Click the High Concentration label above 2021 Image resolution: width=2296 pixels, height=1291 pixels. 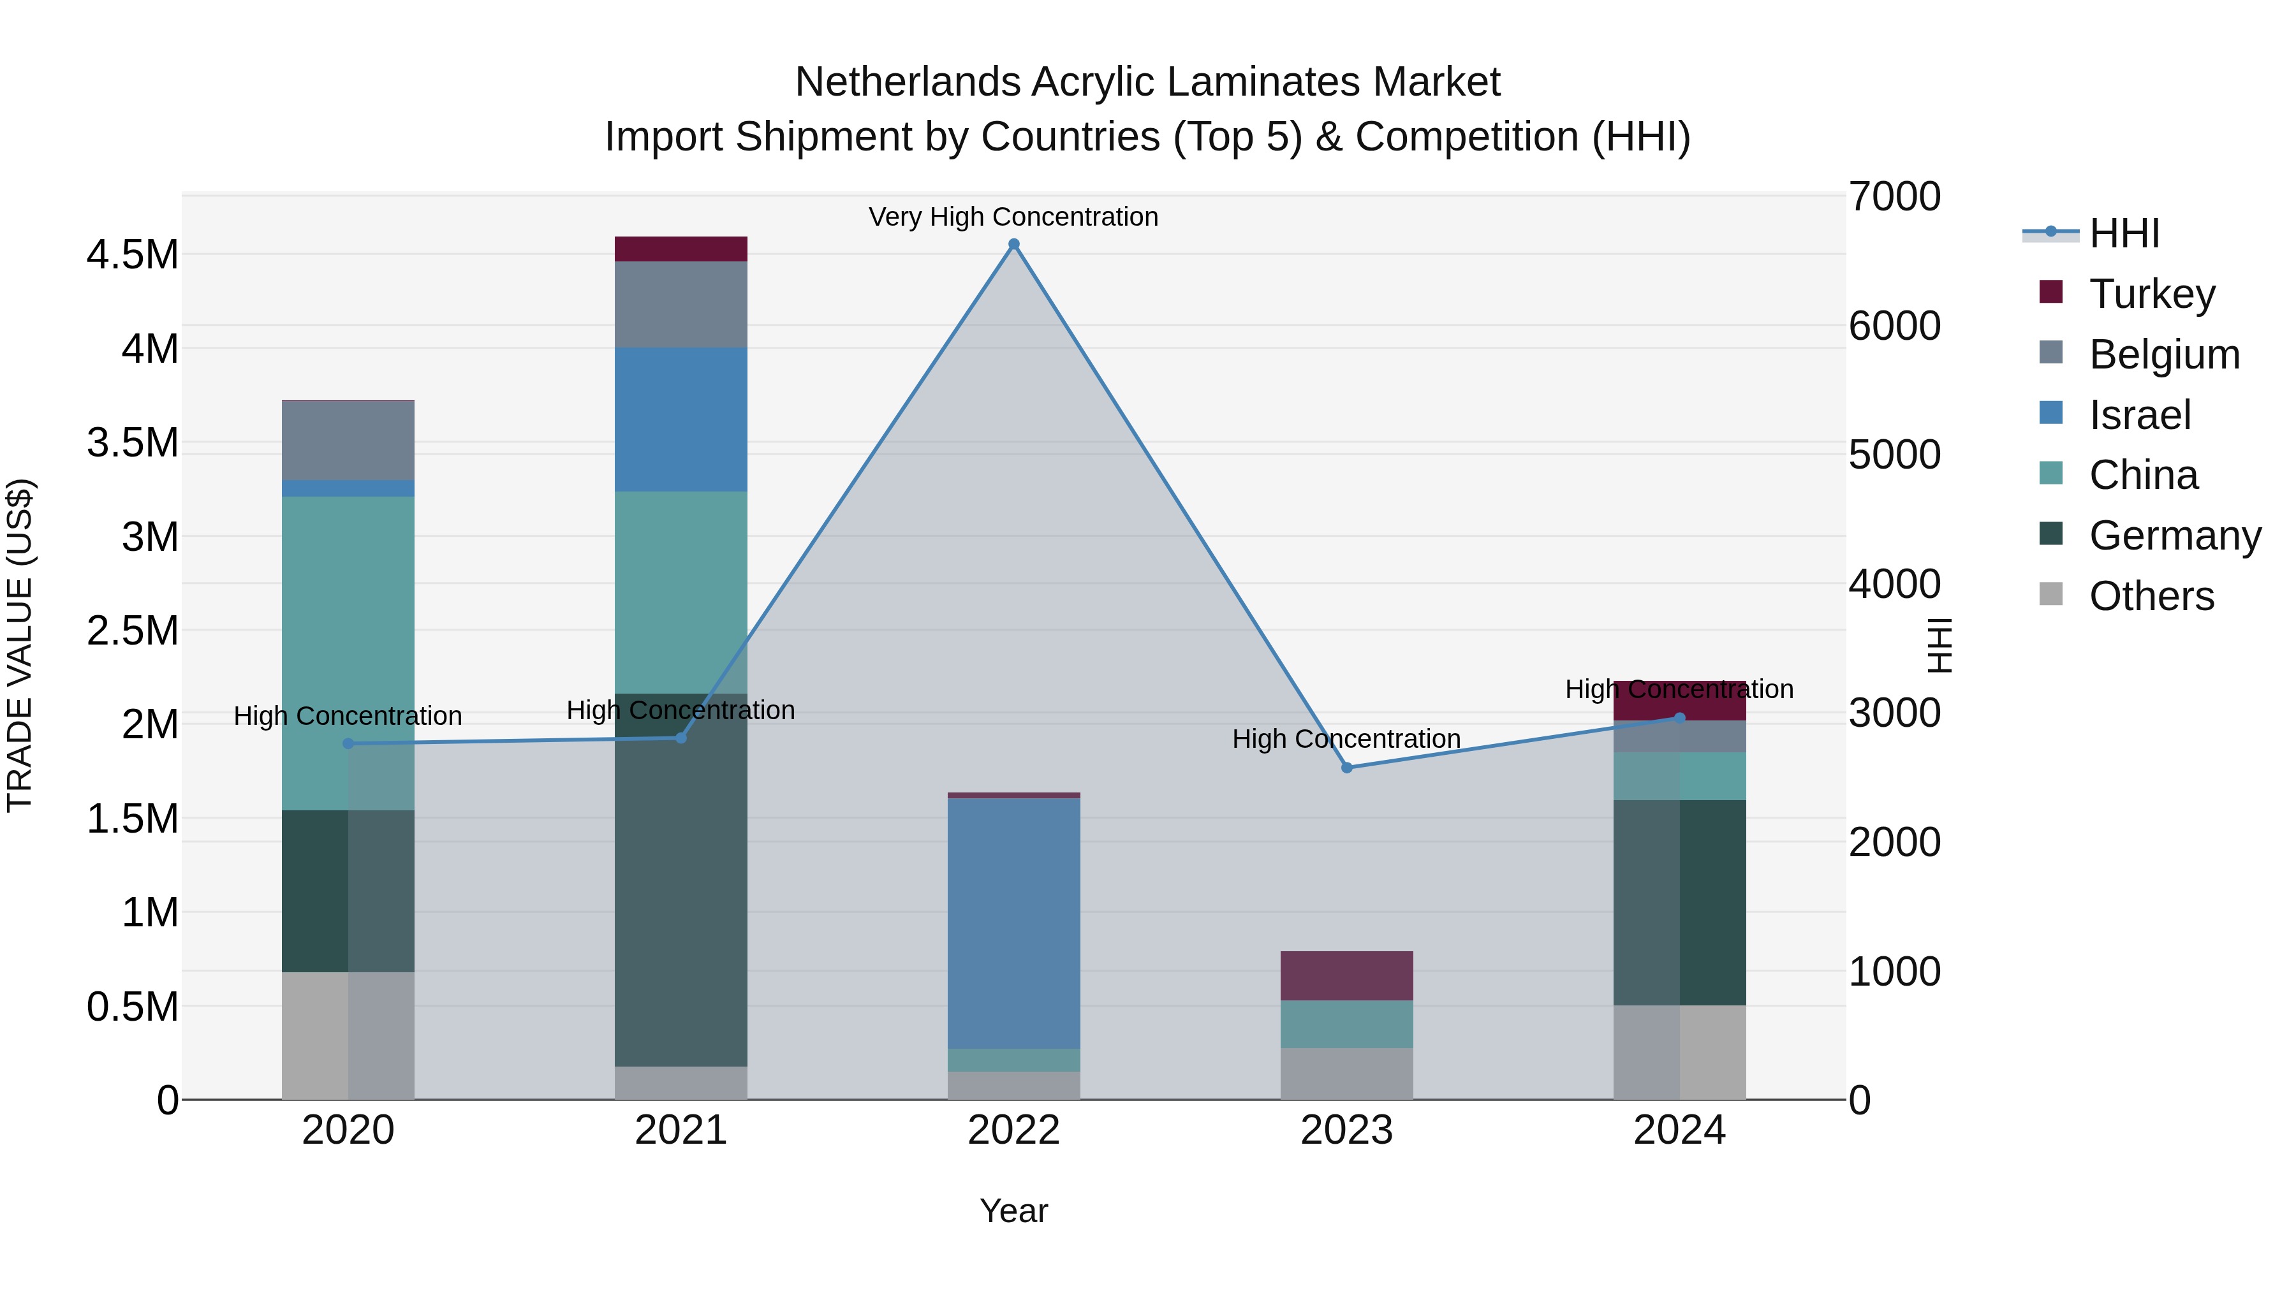(681, 710)
